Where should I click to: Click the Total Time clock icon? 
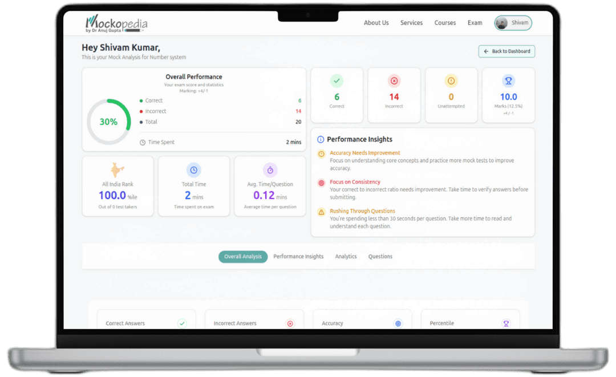193,169
